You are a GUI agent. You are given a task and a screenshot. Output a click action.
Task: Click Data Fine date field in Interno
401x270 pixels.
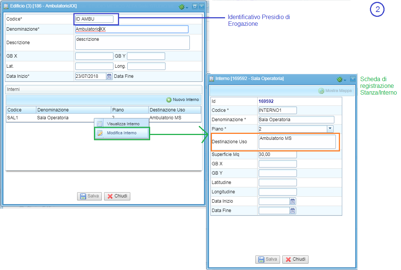pos(274,211)
